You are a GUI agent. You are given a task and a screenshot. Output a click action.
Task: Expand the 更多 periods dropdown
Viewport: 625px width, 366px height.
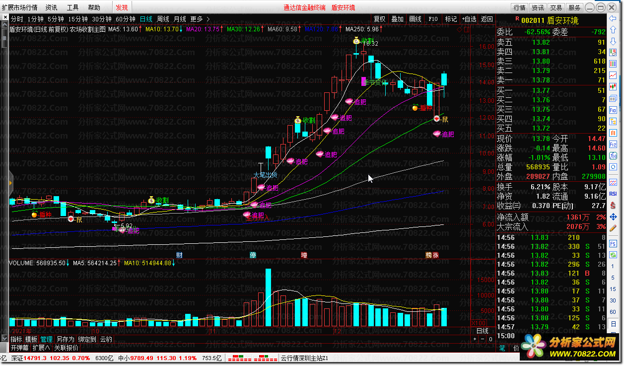click(200, 19)
